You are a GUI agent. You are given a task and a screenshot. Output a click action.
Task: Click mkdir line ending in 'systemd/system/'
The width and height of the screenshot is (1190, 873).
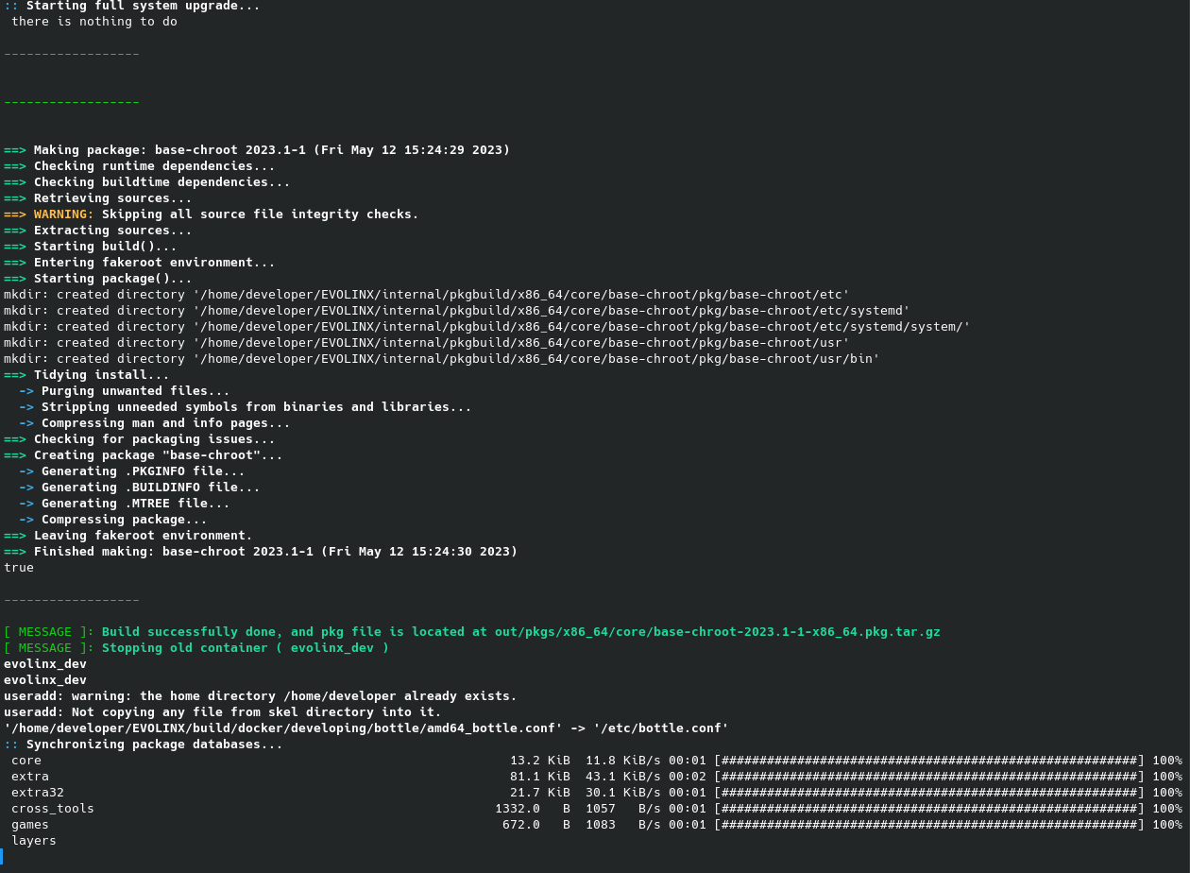point(487,326)
